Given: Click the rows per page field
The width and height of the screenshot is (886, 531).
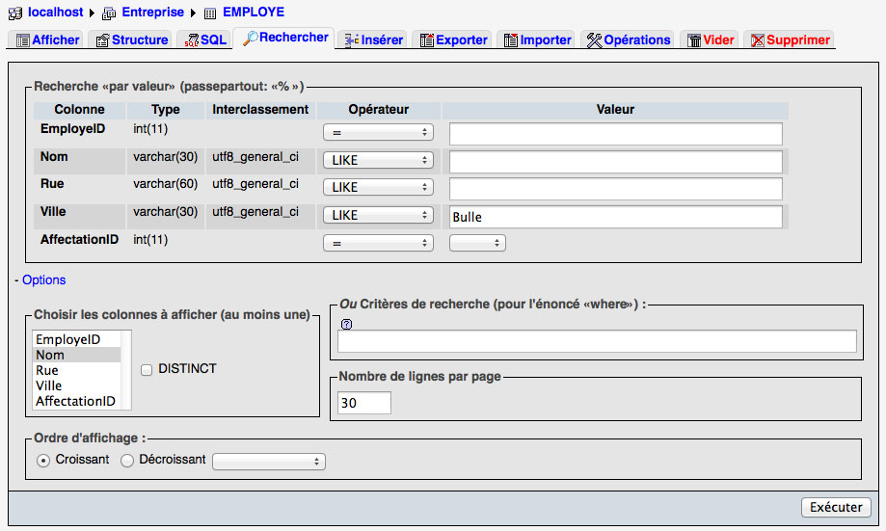Looking at the screenshot, I should (x=364, y=404).
